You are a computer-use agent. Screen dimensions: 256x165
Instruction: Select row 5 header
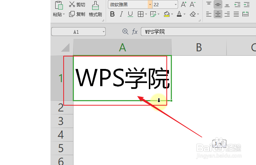pos(62,148)
